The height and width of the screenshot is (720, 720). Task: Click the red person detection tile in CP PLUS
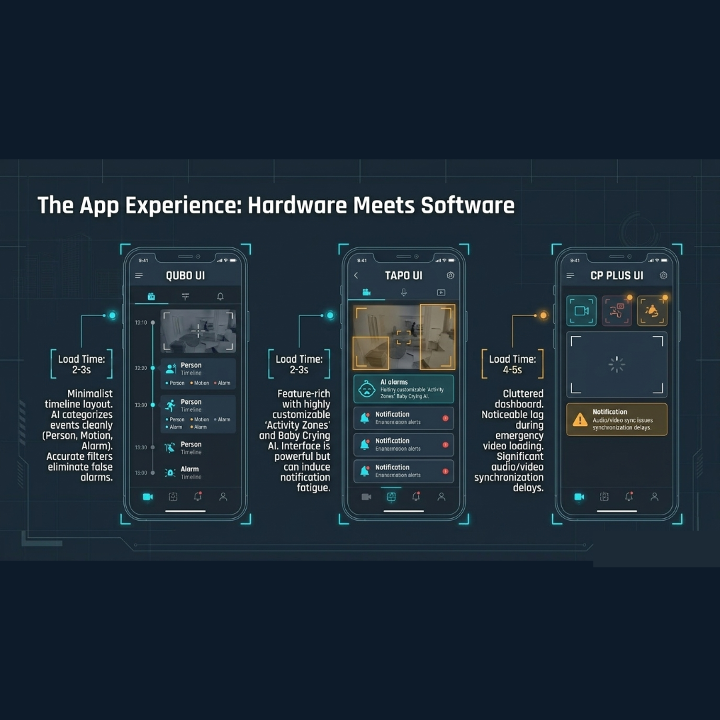617,311
